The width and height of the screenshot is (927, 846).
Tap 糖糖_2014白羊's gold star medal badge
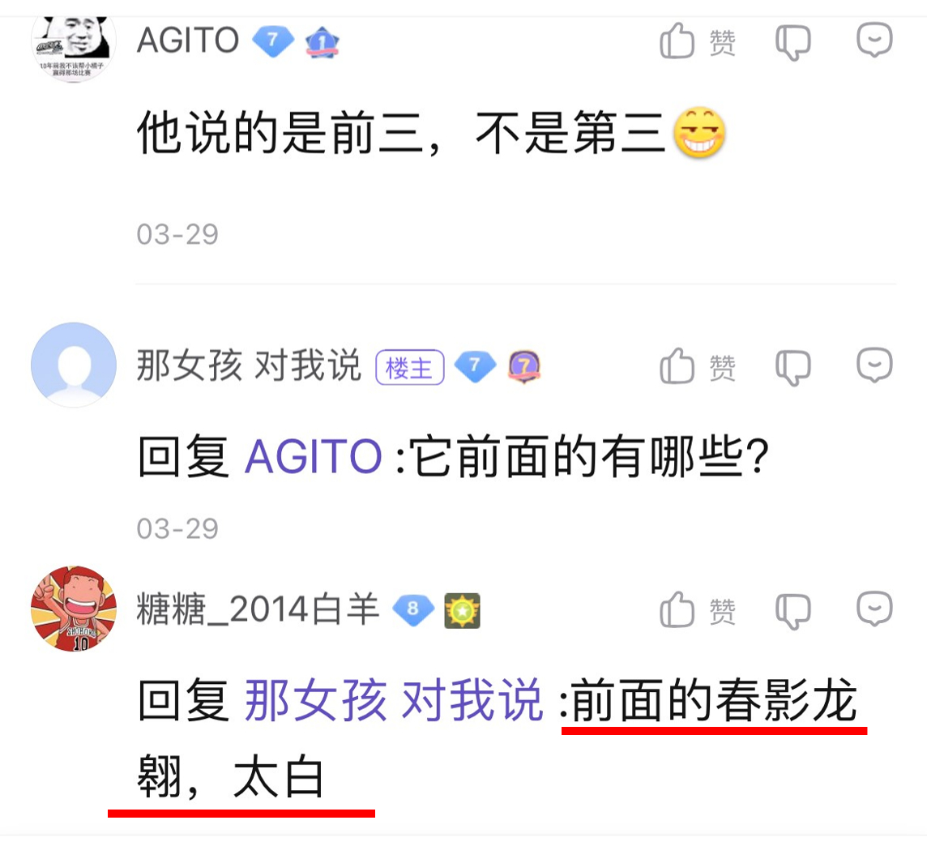coord(463,610)
